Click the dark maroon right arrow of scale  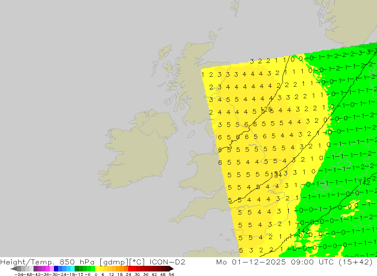(x=172, y=268)
